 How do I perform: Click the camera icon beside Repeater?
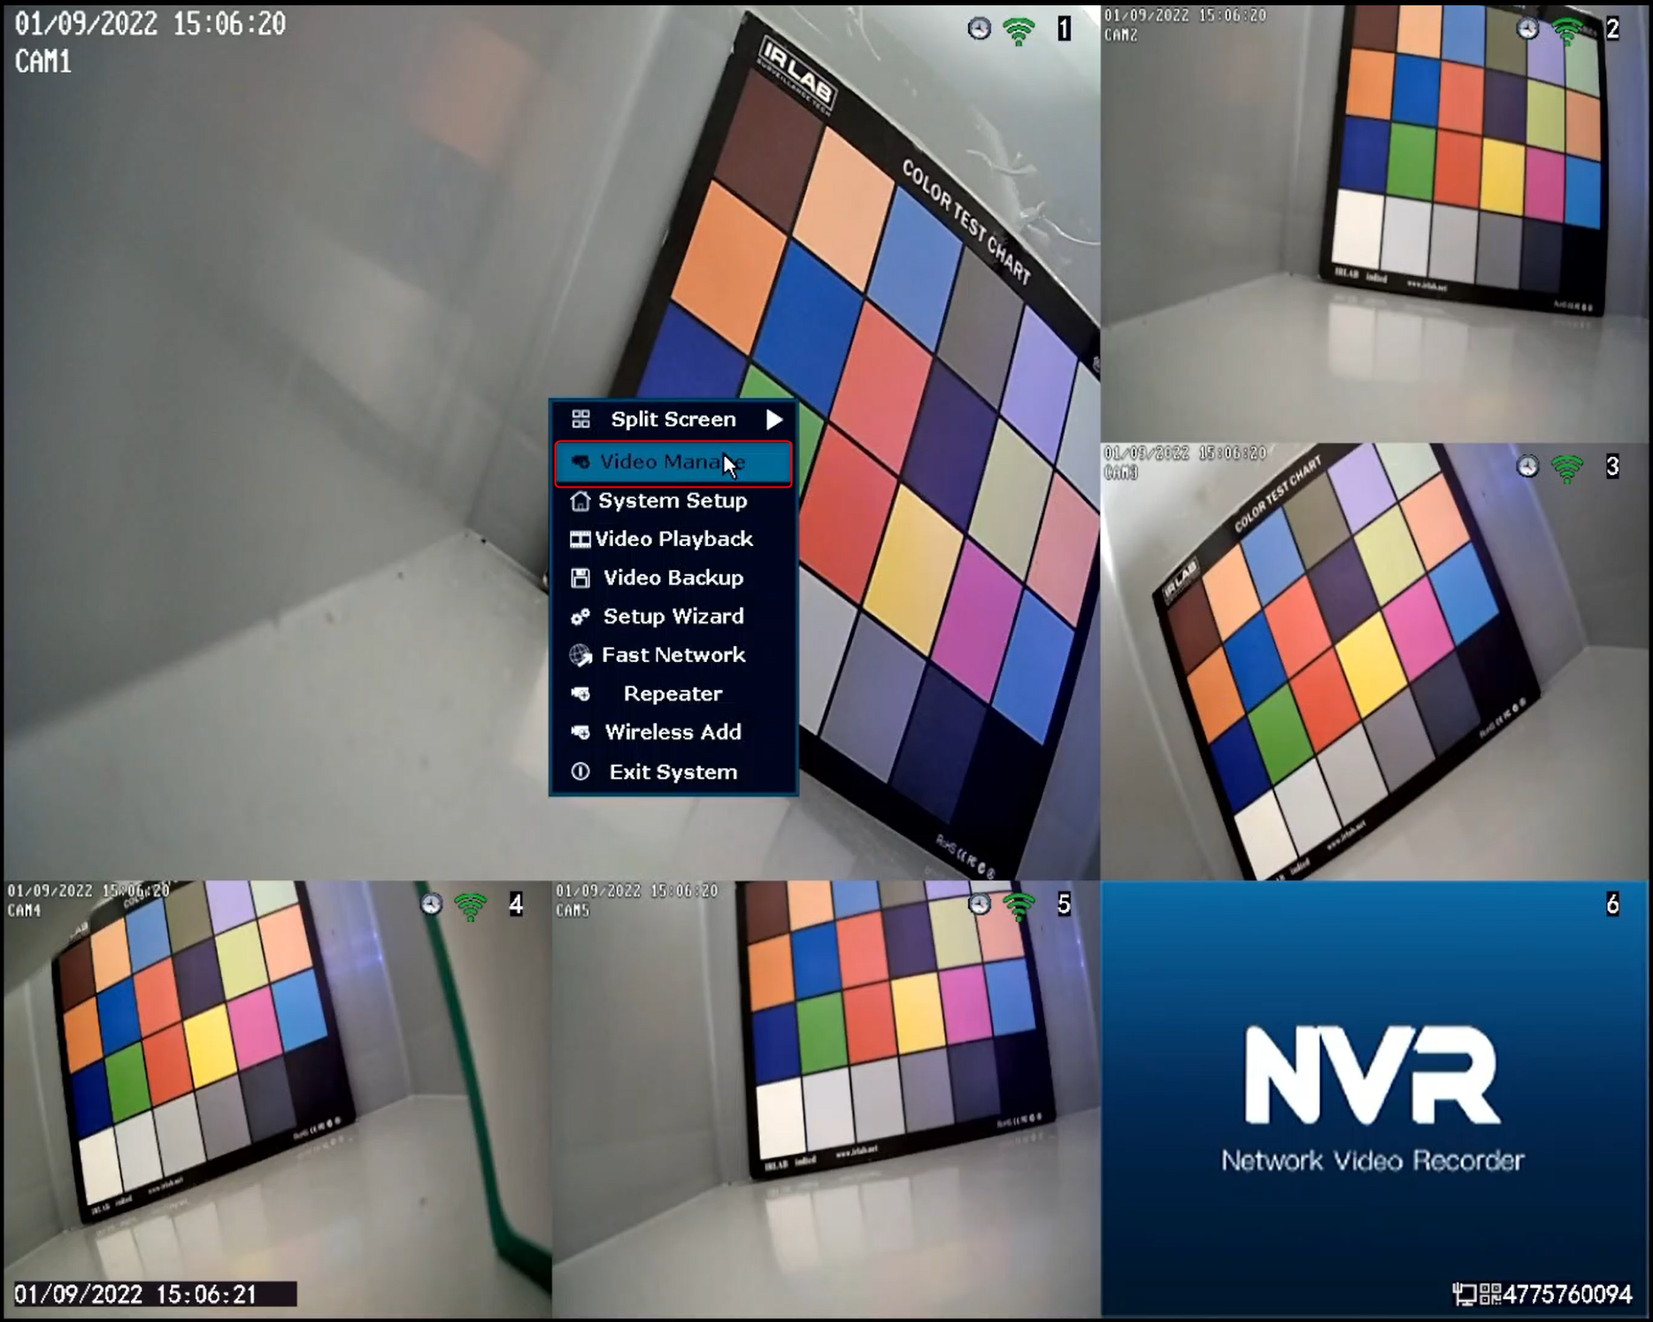[580, 694]
